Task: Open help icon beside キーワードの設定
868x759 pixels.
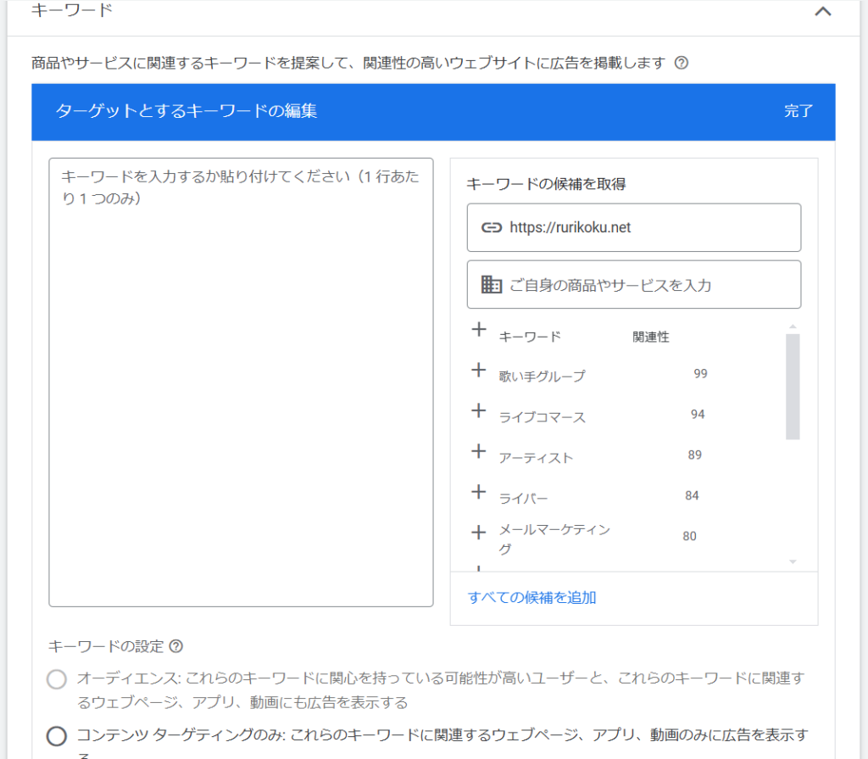Action: click(x=176, y=646)
